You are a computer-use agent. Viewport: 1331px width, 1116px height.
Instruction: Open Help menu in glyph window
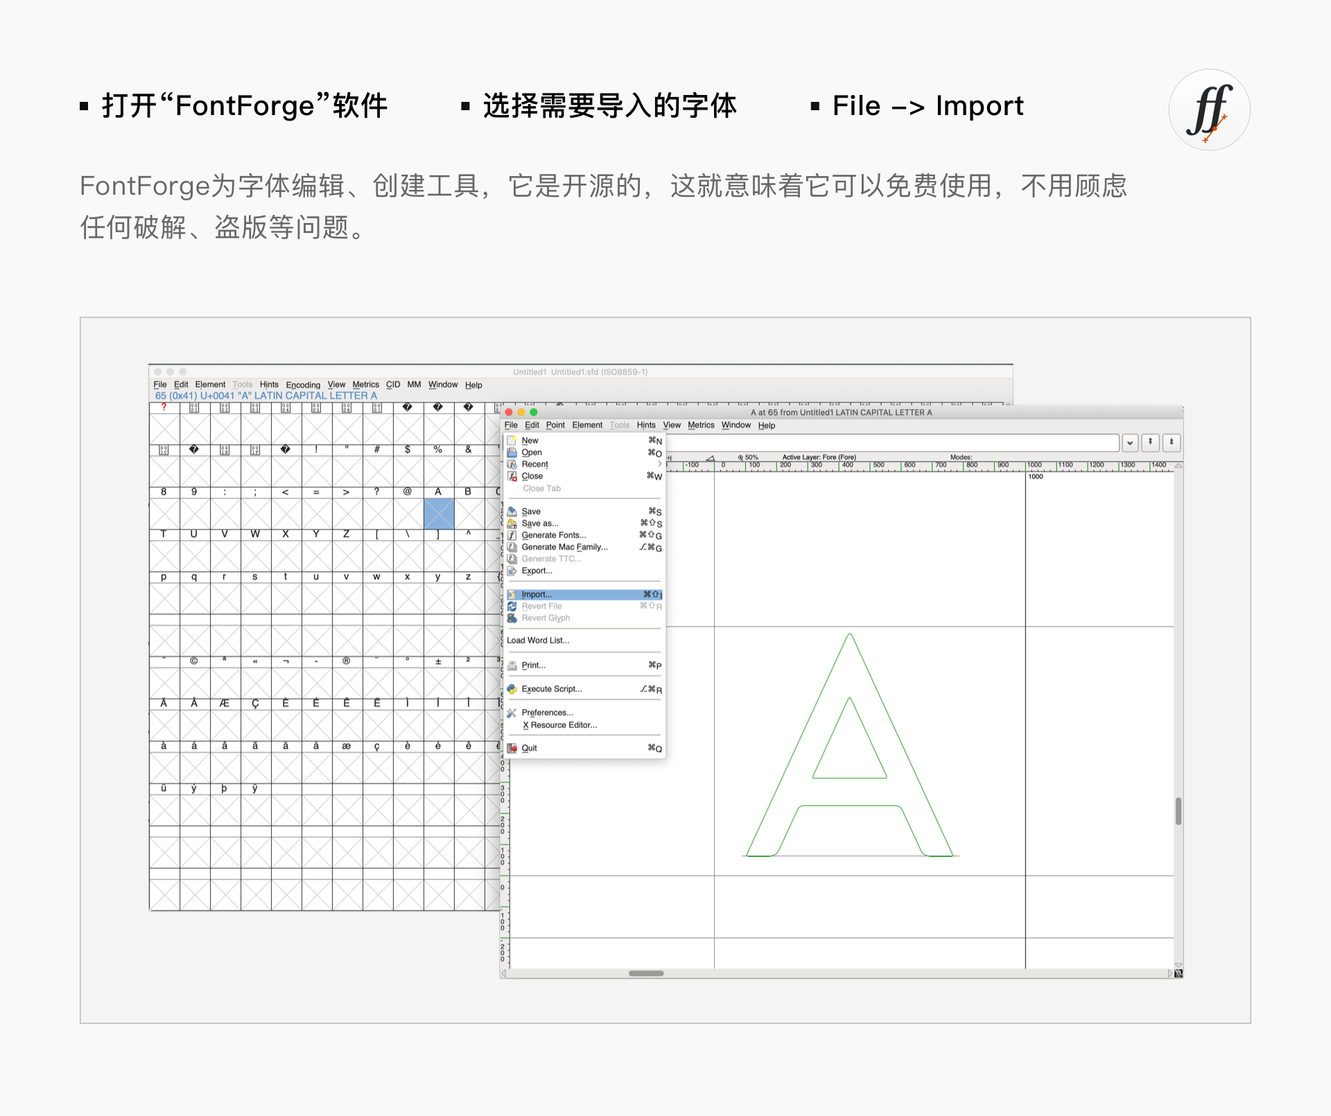[x=767, y=426]
